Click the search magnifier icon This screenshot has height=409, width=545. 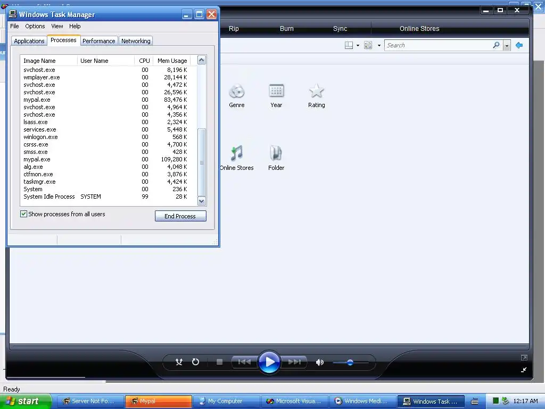pos(497,45)
